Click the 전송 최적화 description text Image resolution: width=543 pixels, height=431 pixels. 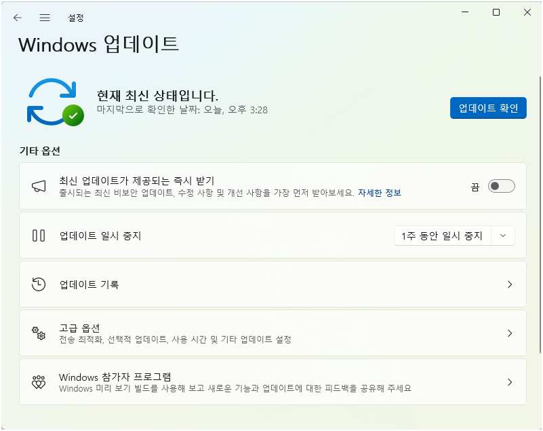pos(175,339)
